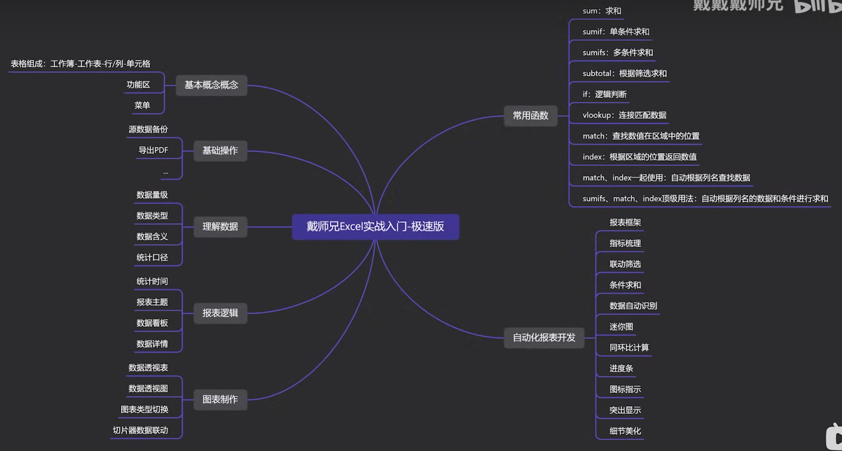Click the 报表主题 leaf item
Screen dimensions: 842x451
(152, 302)
